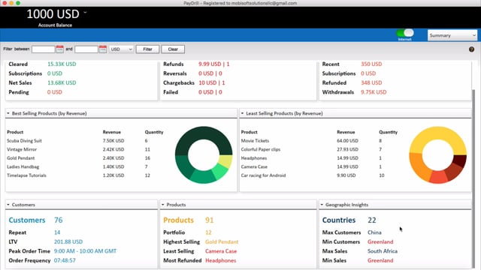Click the Clear button
This screenshot has height=270, width=481.
tap(173, 49)
